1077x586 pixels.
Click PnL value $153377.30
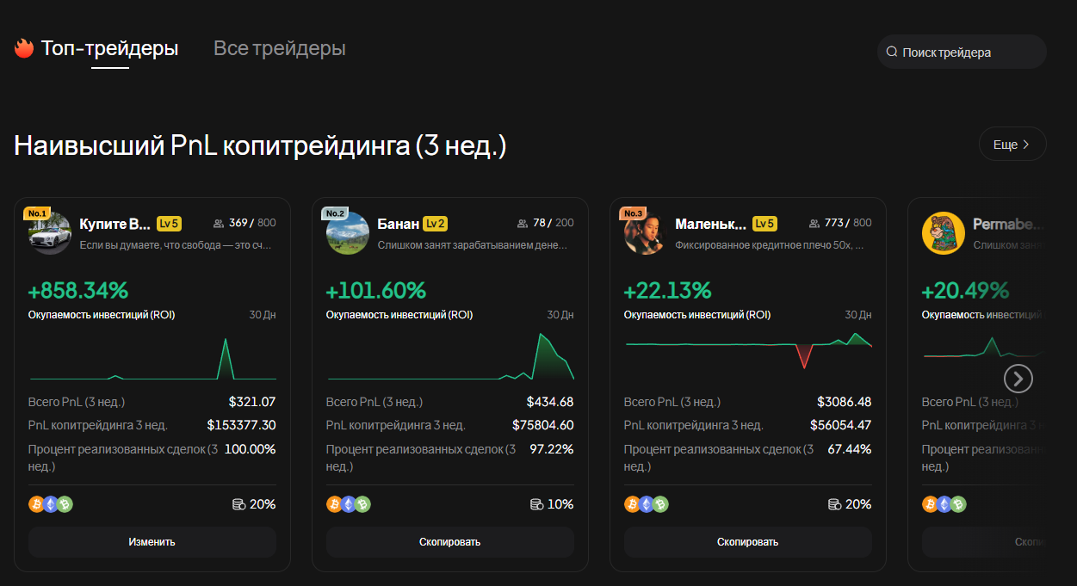[241, 425]
